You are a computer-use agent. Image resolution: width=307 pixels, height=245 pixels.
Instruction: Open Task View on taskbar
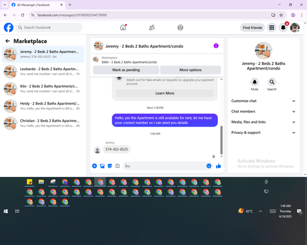pyautogui.click(x=17, y=211)
